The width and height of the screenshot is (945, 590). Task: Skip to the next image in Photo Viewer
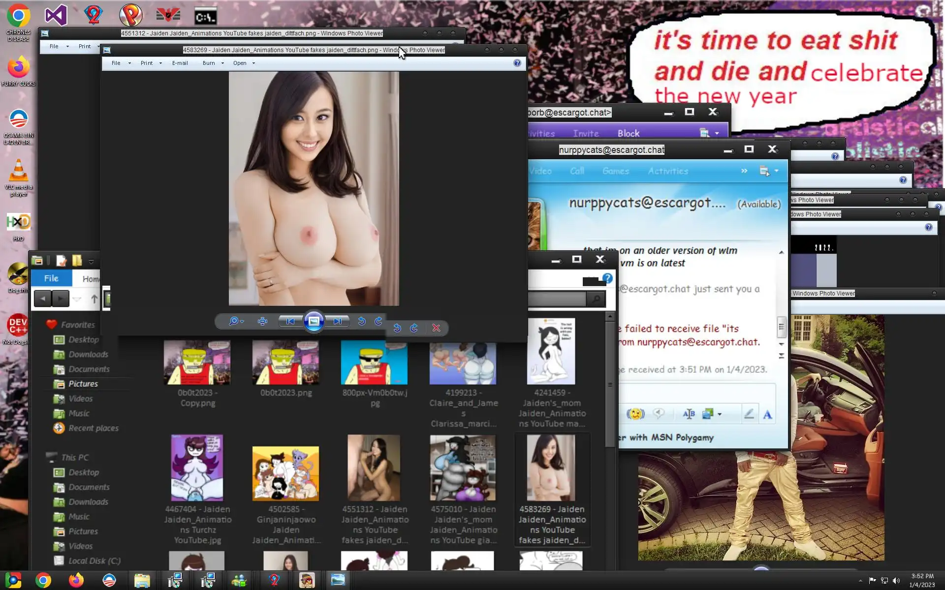[x=337, y=321]
